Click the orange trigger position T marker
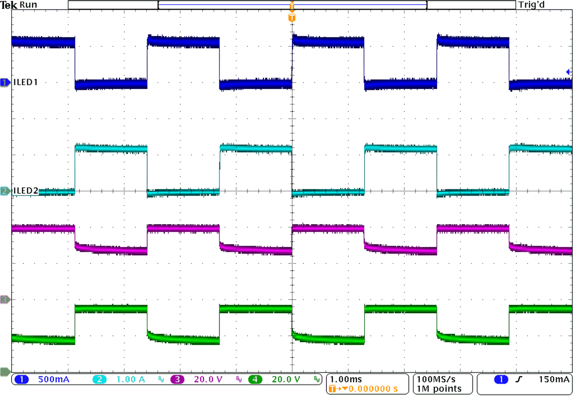 (292, 18)
